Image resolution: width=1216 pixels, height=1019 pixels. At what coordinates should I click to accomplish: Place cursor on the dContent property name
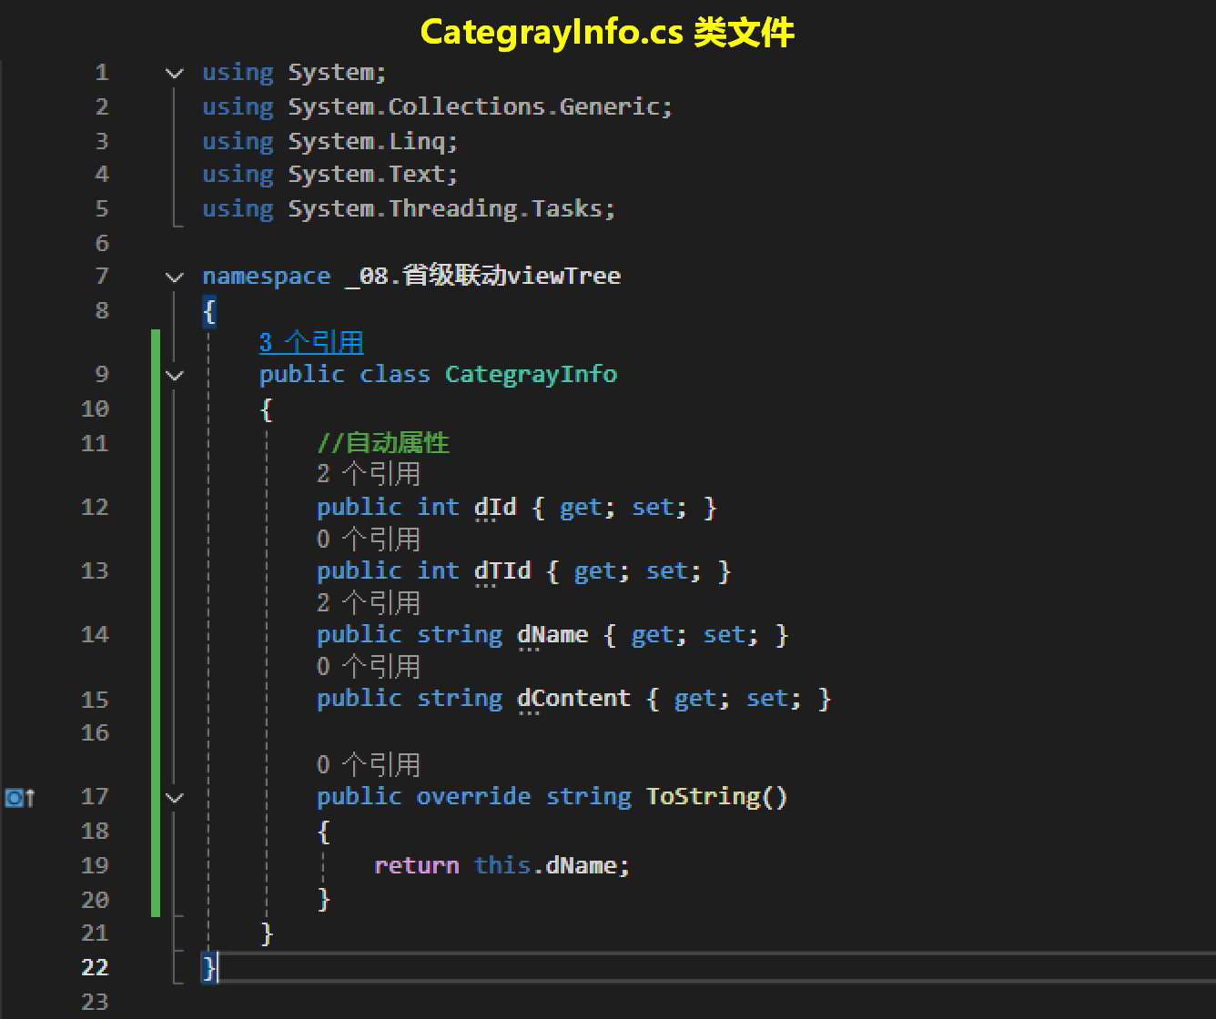point(573,699)
